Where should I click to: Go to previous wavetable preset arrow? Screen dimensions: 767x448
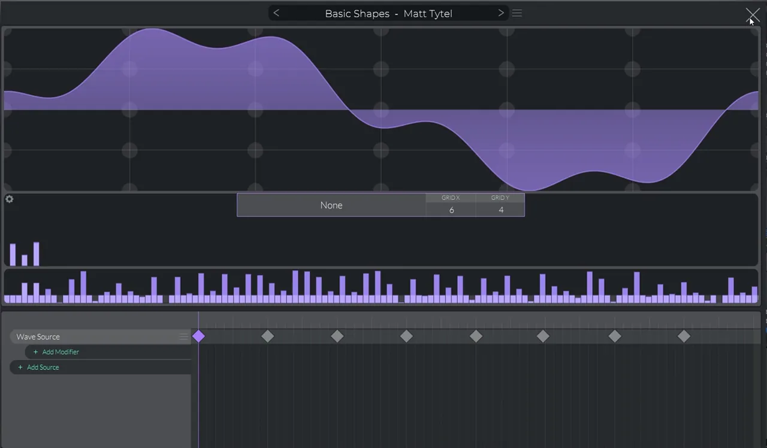(x=276, y=13)
